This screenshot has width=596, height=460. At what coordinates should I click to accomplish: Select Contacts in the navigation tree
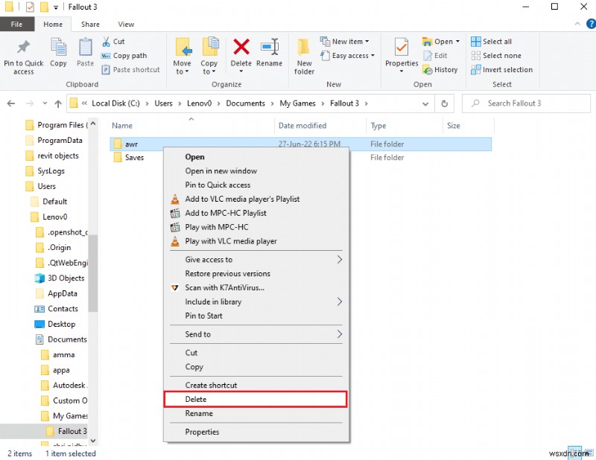57,309
